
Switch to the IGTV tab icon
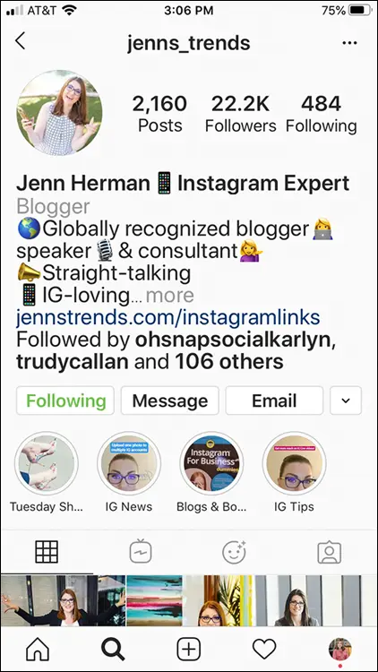[x=141, y=552]
